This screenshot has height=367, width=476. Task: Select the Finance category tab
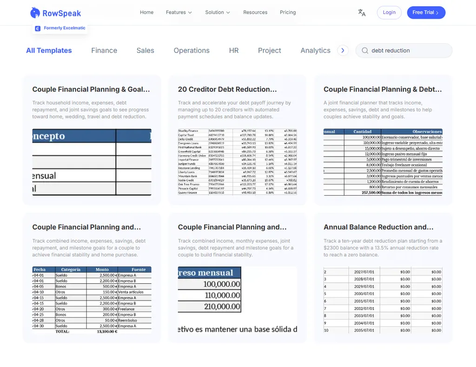click(x=104, y=51)
